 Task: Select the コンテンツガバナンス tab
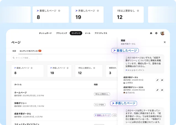(x=29, y=51)
